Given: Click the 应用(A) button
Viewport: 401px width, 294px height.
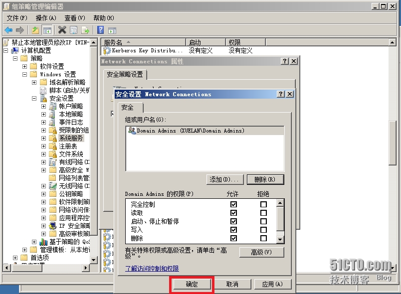Looking at the screenshot, I should 273,284.
